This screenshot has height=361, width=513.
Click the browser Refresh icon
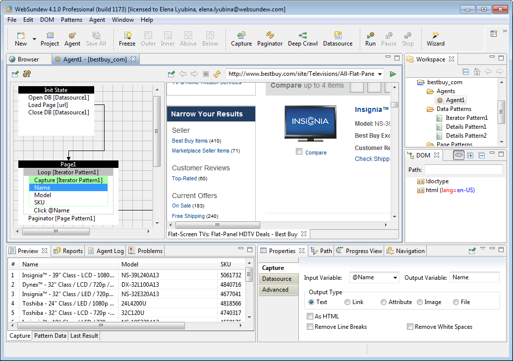coord(217,74)
